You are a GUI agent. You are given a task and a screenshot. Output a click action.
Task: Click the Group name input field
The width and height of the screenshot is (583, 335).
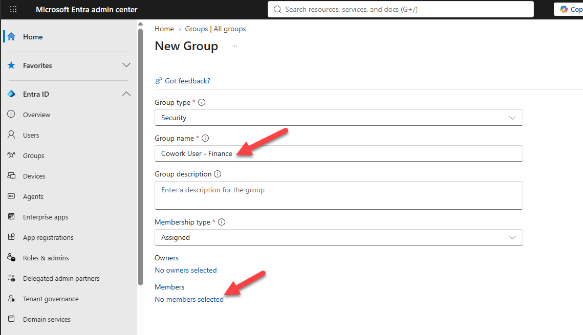pyautogui.click(x=339, y=153)
